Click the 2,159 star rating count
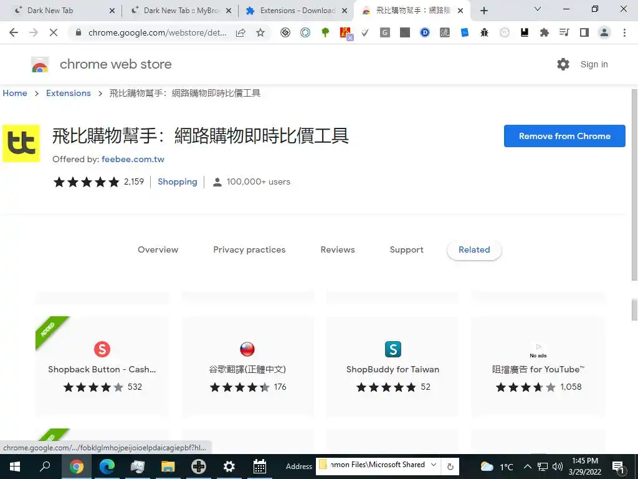This screenshot has height=479, width=638. (x=134, y=181)
